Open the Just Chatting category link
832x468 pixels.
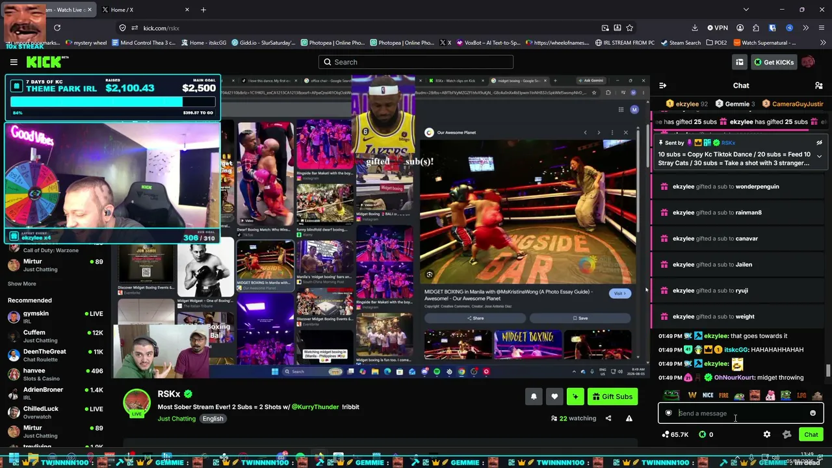(176, 419)
